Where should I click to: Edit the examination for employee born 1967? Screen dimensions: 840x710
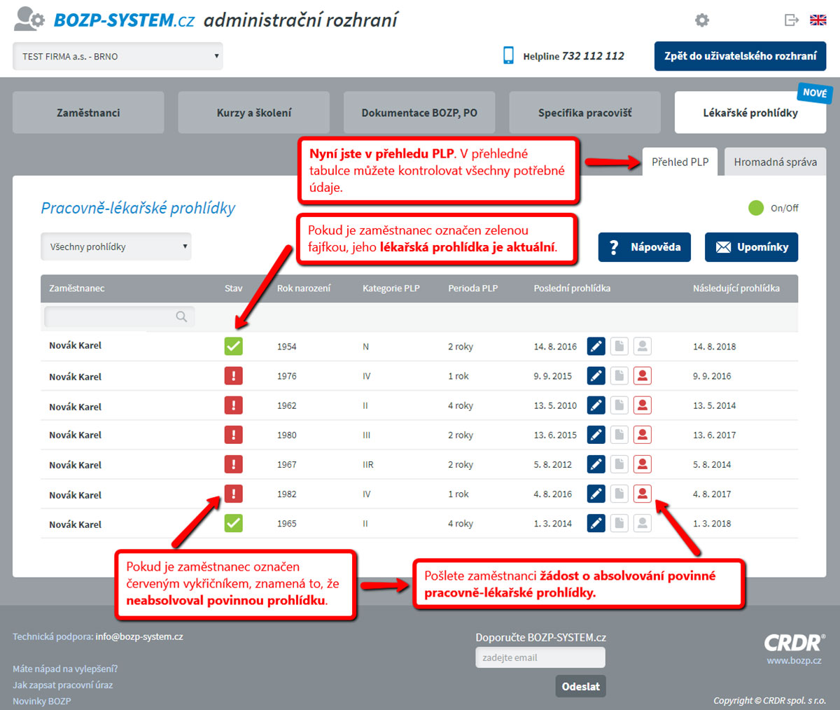click(596, 464)
